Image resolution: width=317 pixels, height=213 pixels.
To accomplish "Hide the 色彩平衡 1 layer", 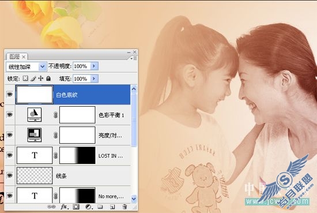I will pyautogui.click(x=9, y=115).
